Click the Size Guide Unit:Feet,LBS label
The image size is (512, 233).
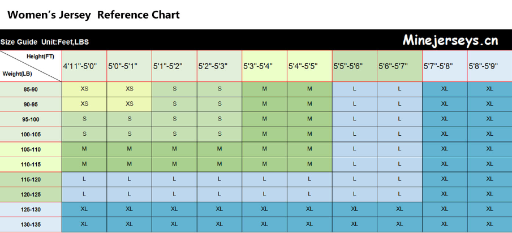pyautogui.click(x=45, y=42)
